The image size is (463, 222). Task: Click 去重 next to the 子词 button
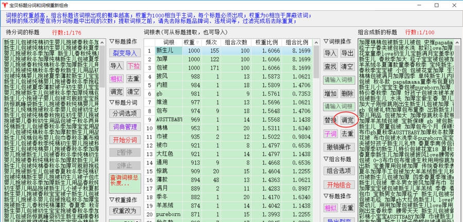click(x=347, y=134)
